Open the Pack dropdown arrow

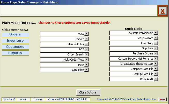(86, 65)
